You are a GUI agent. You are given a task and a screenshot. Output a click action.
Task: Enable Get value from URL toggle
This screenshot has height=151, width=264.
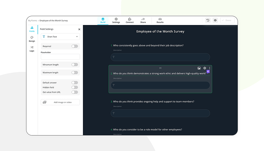tap(75, 92)
